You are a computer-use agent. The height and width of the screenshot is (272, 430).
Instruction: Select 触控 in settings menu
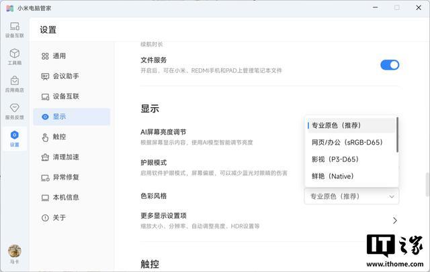coord(72,137)
